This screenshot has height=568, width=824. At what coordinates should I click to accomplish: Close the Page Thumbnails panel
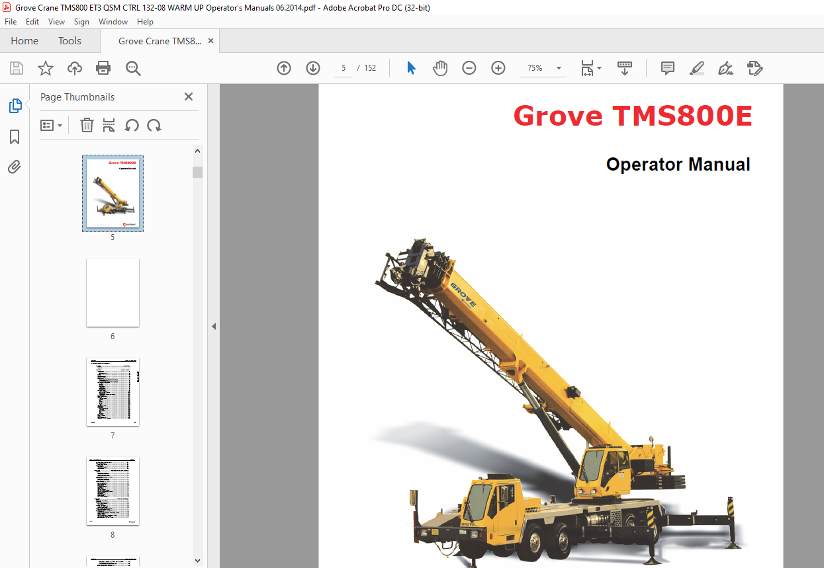click(x=189, y=97)
